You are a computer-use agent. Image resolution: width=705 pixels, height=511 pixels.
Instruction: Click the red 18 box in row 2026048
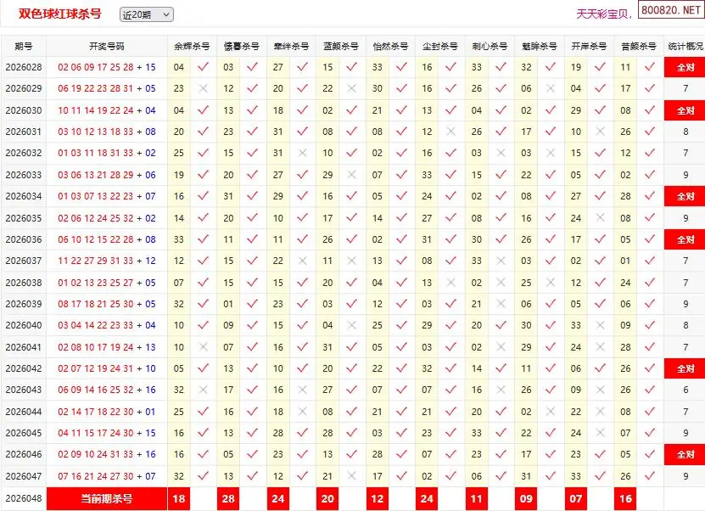coord(178,499)
